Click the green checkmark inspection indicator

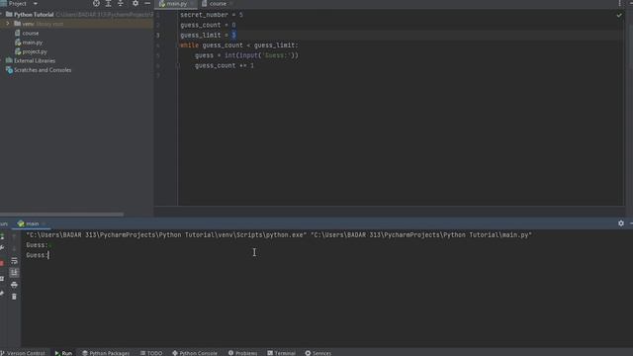coord(619,15)
